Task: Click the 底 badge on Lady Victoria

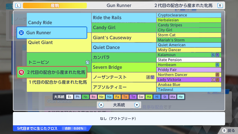Action: (x=217, y=80)
